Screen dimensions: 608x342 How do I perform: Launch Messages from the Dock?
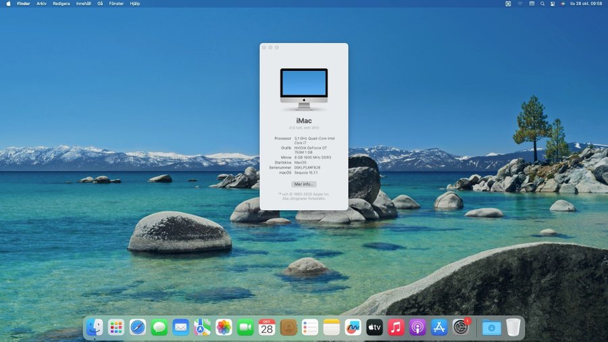point(159,327)
